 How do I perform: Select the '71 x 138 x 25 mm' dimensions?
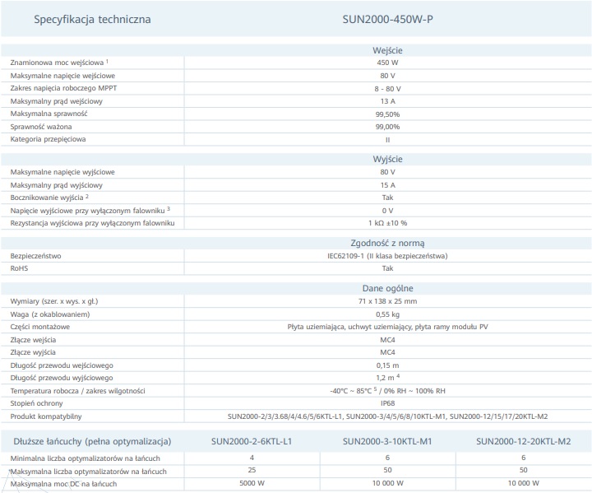387,301
